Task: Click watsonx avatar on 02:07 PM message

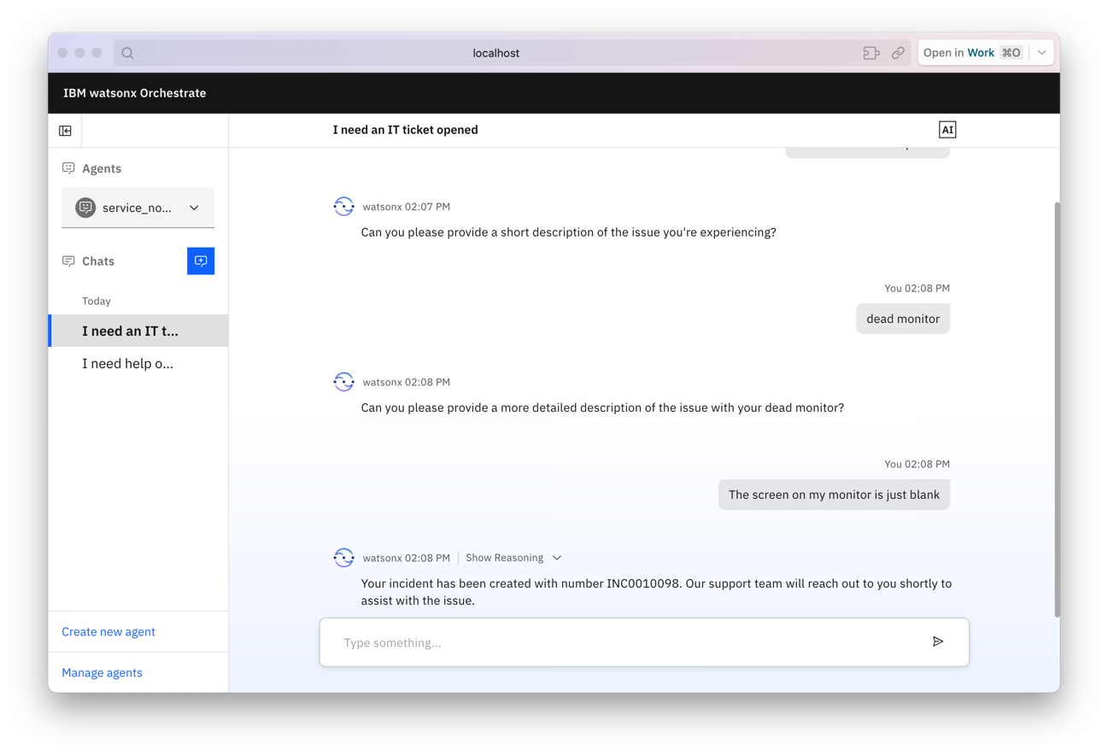Action: pyautogui.click(x=343, y=207)
